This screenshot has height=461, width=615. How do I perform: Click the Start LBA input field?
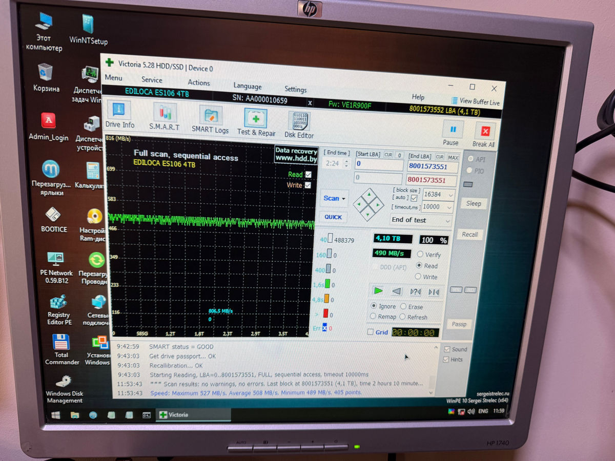click(x=379, y=164)
